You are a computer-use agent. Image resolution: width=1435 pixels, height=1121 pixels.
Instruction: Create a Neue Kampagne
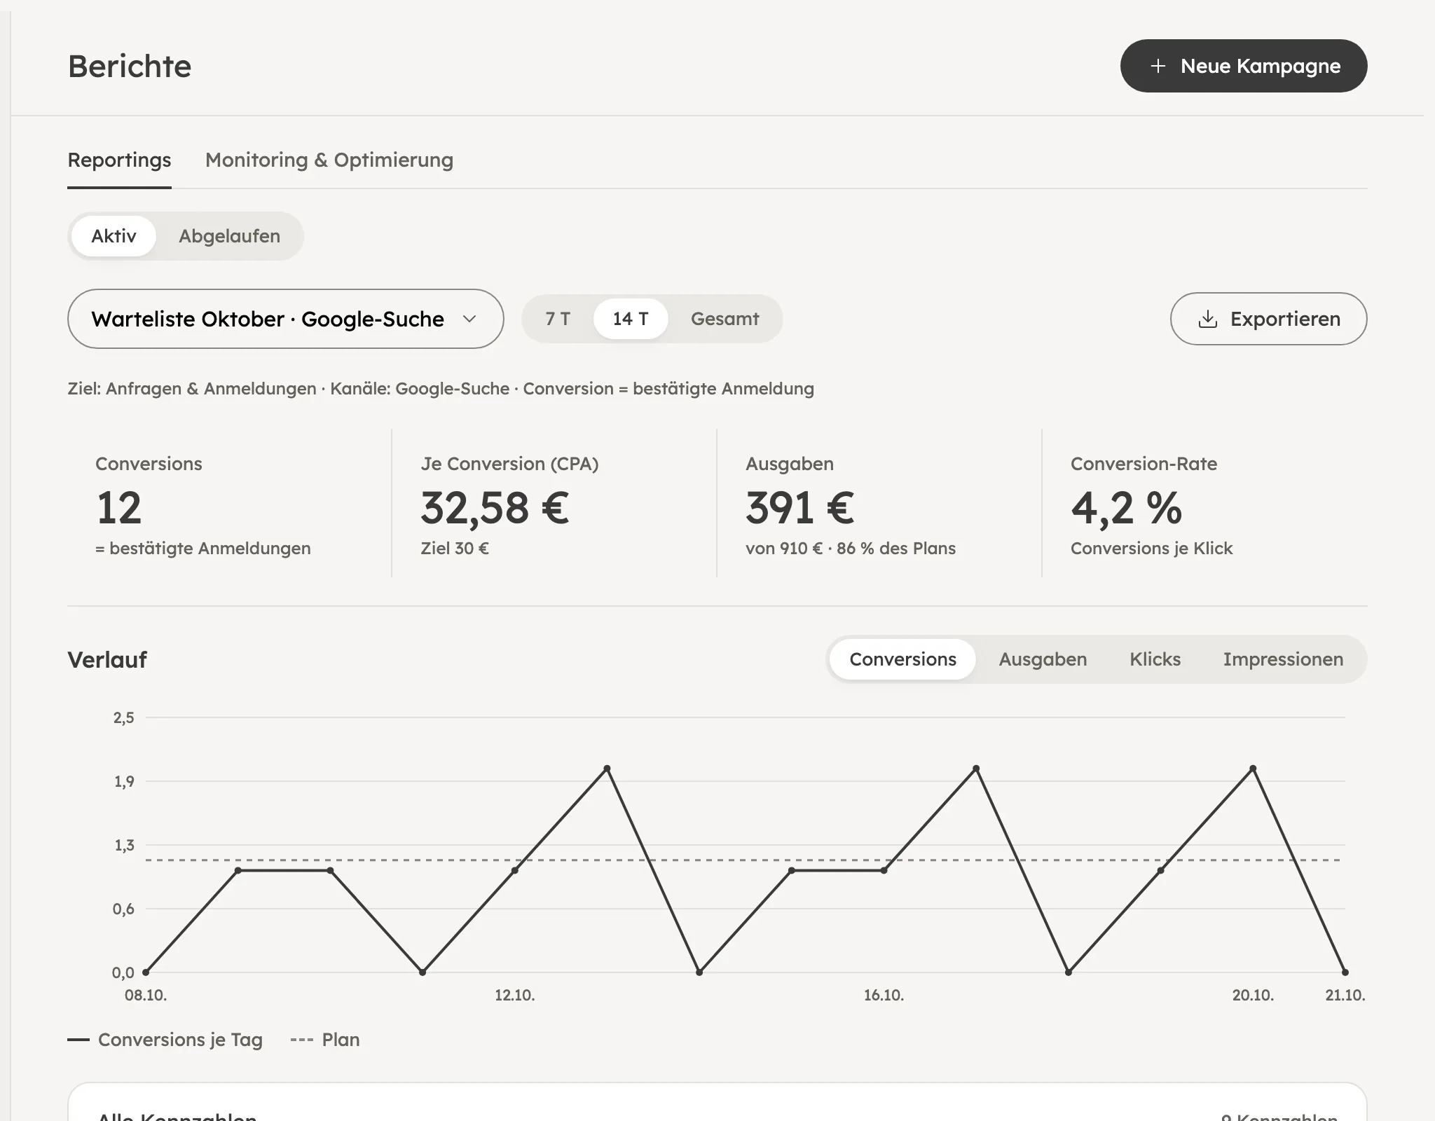[x=1244, y=66]
